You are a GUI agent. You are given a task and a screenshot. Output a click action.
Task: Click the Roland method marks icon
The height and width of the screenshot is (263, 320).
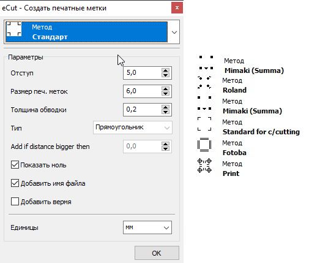(x=204, y=82)
